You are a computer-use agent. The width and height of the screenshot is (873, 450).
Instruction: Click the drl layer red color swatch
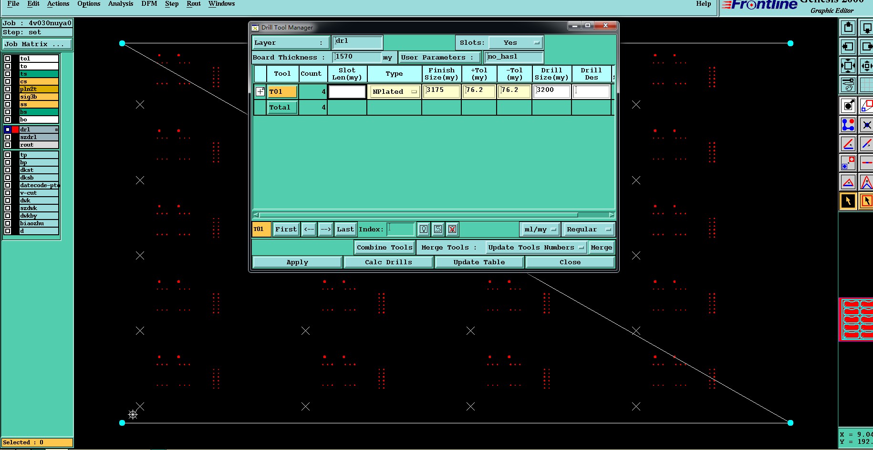point(15,130)
